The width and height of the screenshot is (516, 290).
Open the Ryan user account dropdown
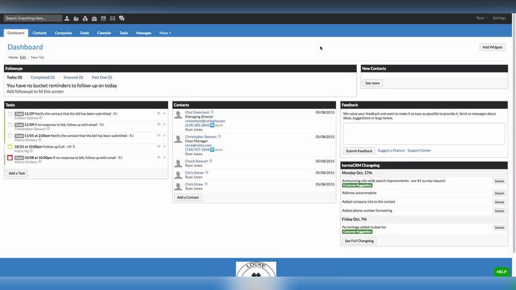point(481,18)
